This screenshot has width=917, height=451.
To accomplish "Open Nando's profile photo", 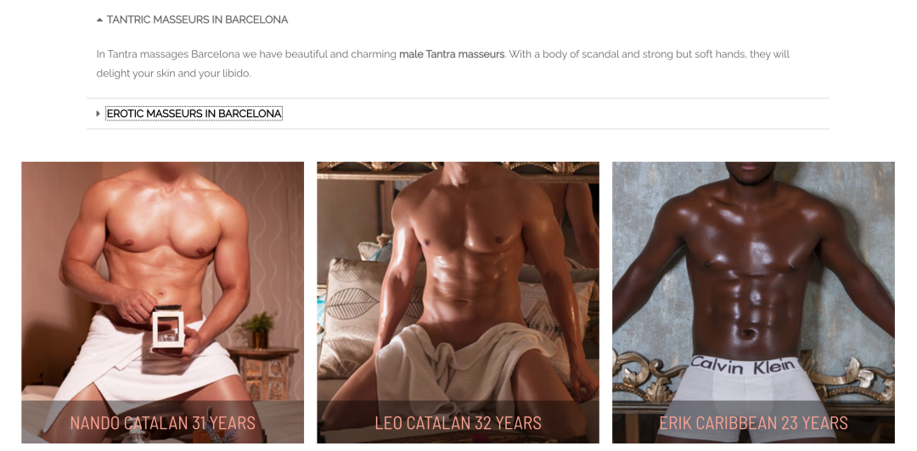I will [x=162, y=281].
